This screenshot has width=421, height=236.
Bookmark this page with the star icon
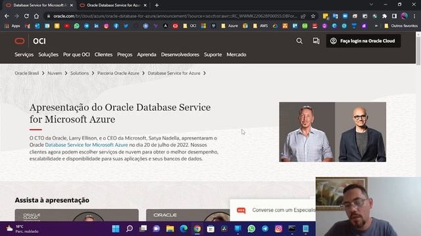(313, 16)
